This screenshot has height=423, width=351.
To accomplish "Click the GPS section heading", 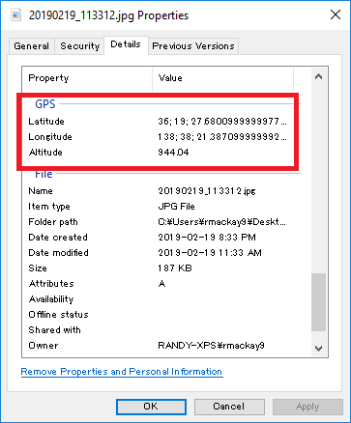I will 45,104.
